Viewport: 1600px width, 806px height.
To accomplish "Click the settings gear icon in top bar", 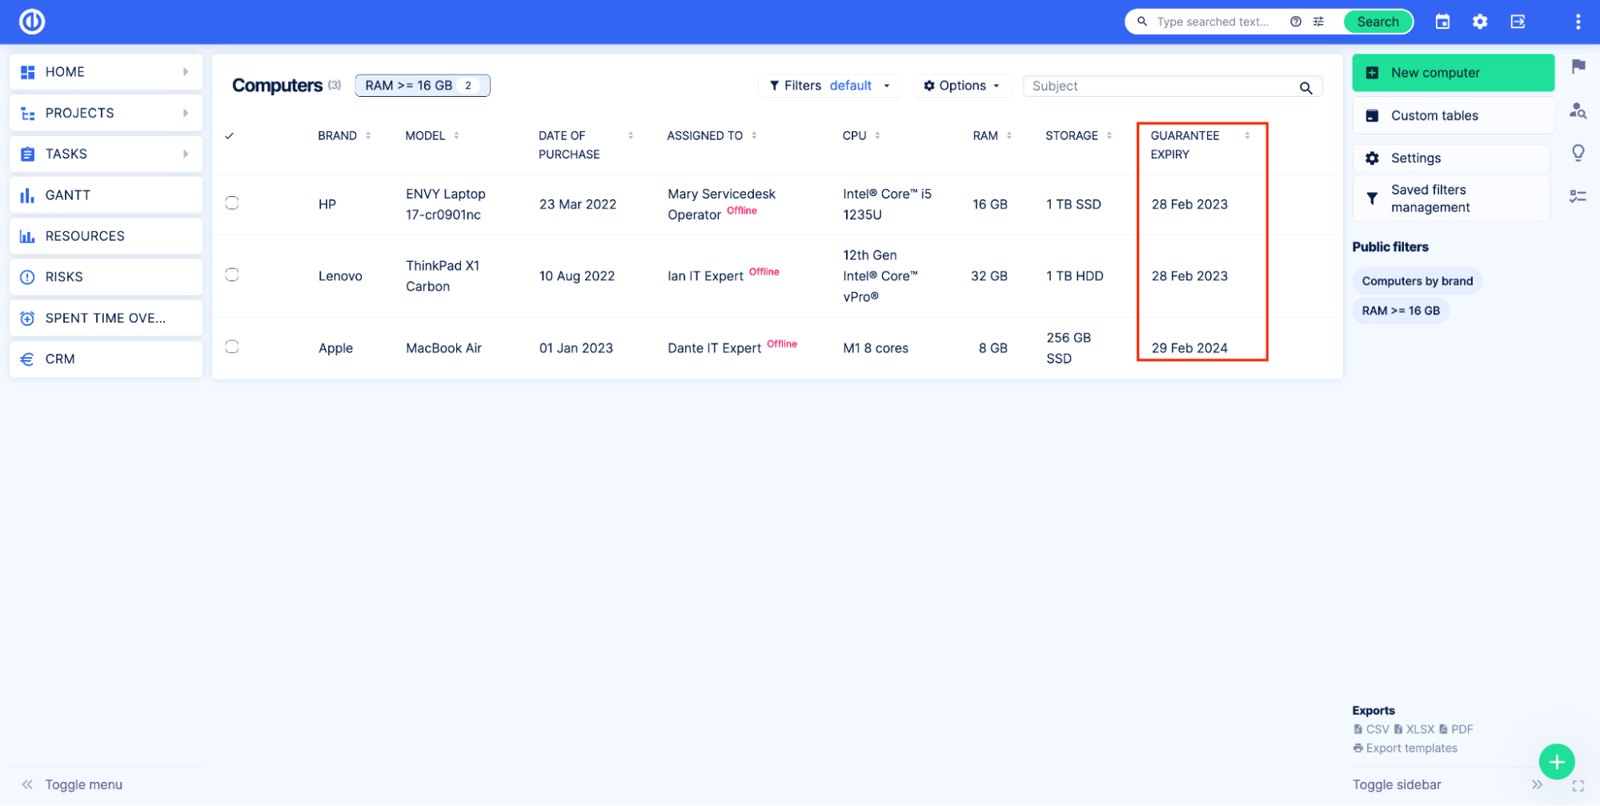I will point(1480,22).
